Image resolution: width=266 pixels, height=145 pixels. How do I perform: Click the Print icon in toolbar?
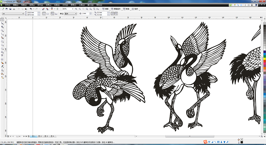tap(14, 9)
